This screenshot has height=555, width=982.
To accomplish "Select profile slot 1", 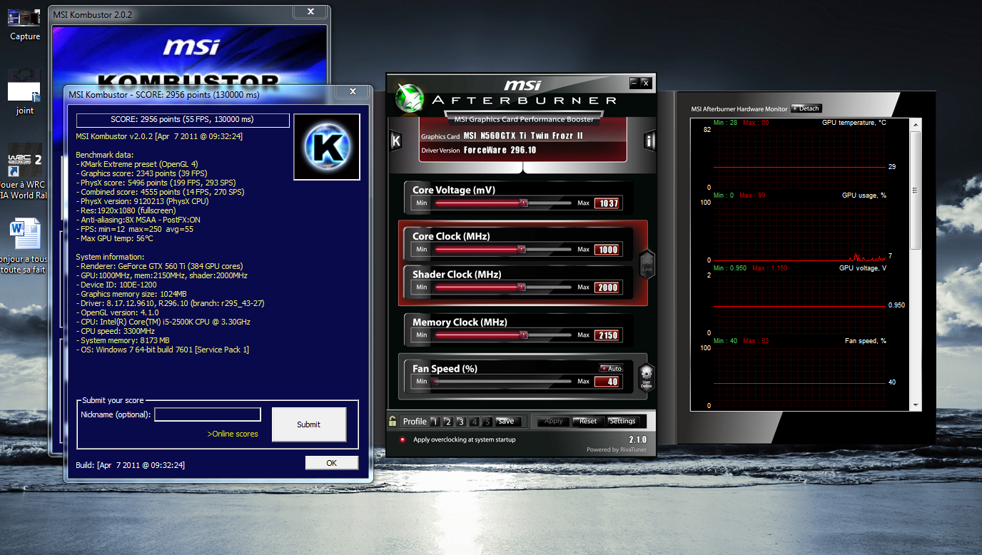I will (x=435, y=422).
